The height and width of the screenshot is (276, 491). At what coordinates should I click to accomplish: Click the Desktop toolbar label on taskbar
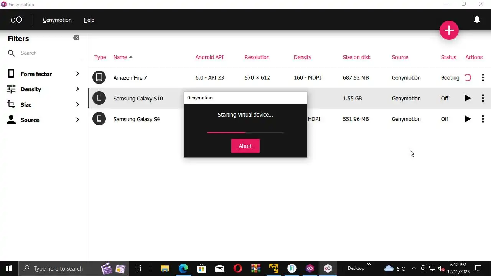click(x=356, y=268)
